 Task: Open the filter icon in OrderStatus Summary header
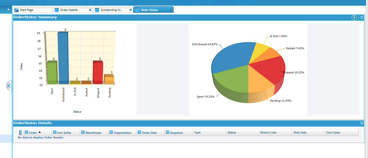[x=354, y=18]
